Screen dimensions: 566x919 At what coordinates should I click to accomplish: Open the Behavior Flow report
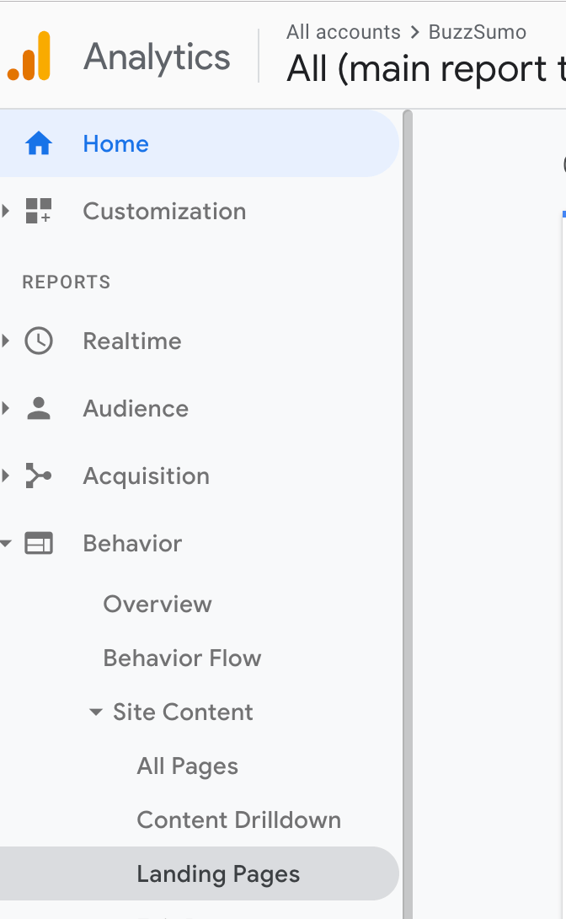182,658
